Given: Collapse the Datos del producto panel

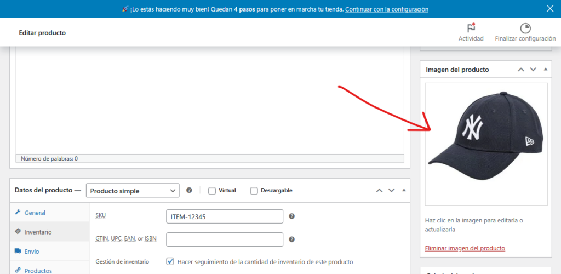Looking at the screenshot, I should pos(404,190).
